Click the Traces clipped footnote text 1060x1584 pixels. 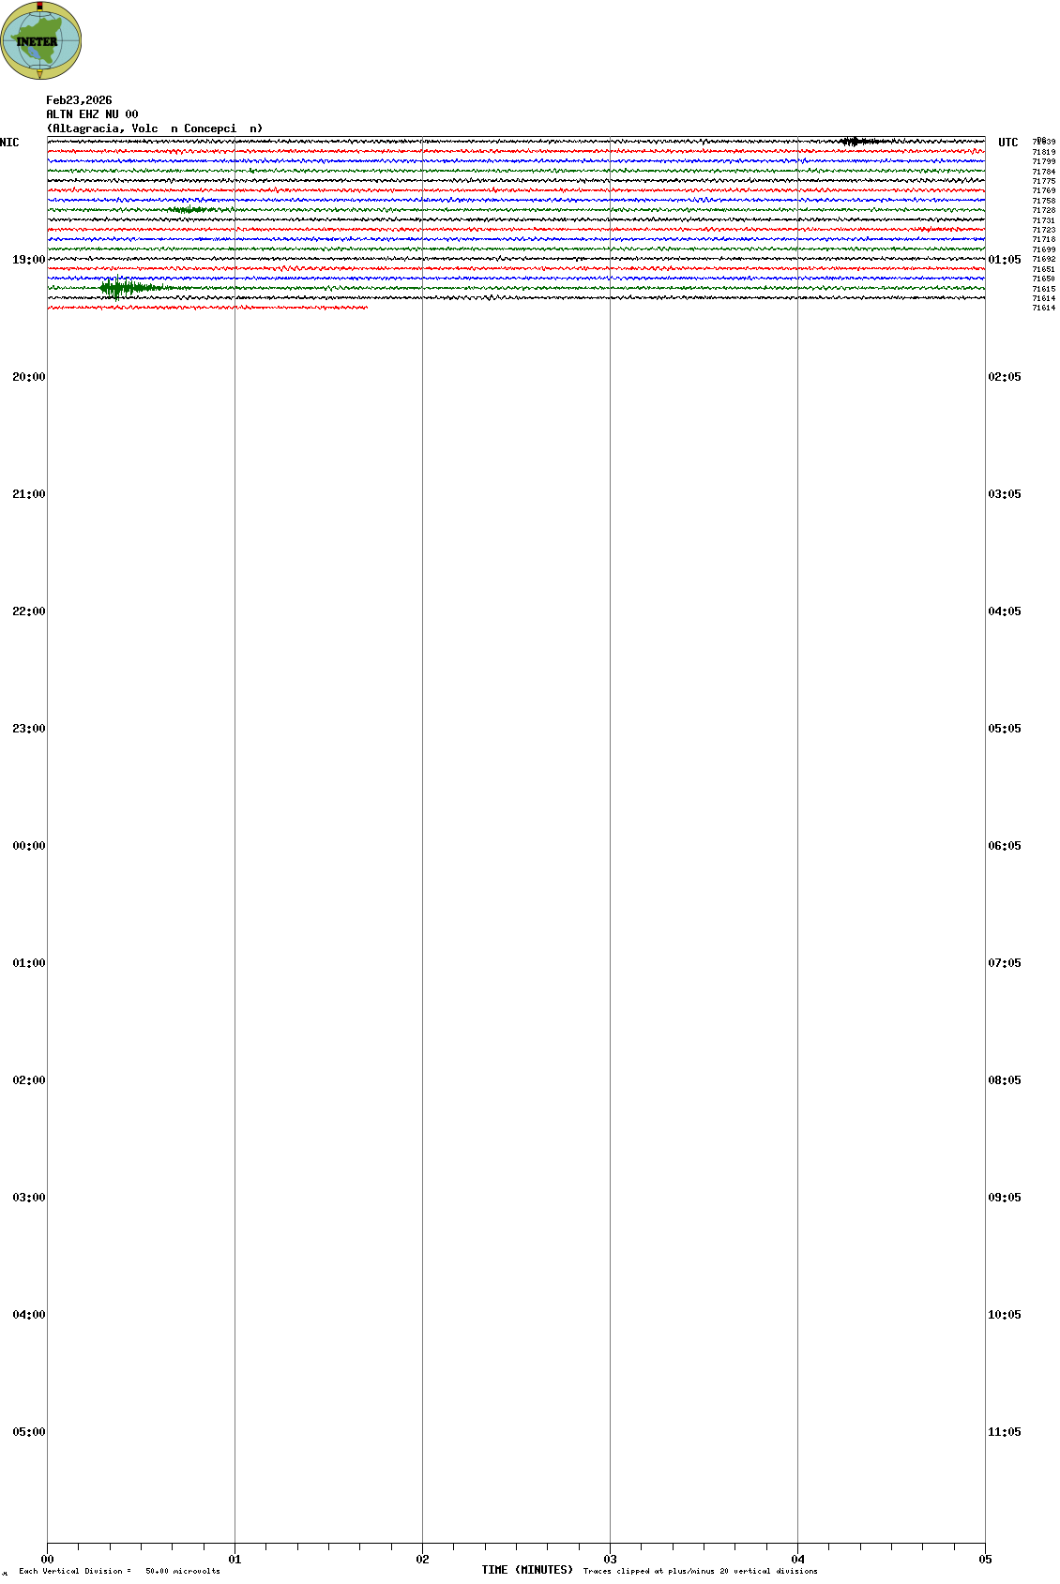[x=700, y=1571]
